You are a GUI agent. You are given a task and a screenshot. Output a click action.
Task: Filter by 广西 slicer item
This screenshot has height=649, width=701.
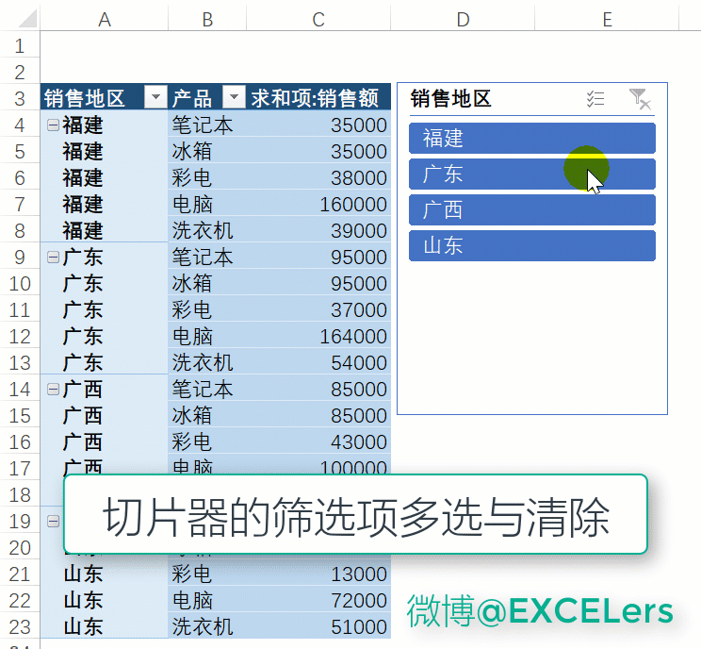tap(531, 209)
